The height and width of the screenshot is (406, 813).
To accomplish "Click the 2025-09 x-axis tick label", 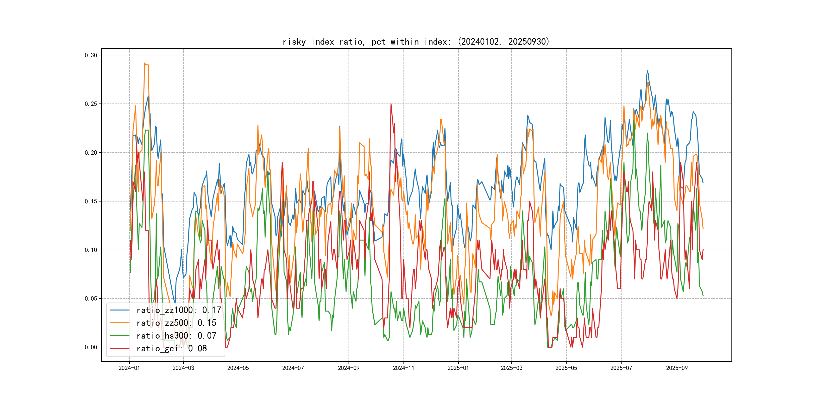I will (677, 368).
